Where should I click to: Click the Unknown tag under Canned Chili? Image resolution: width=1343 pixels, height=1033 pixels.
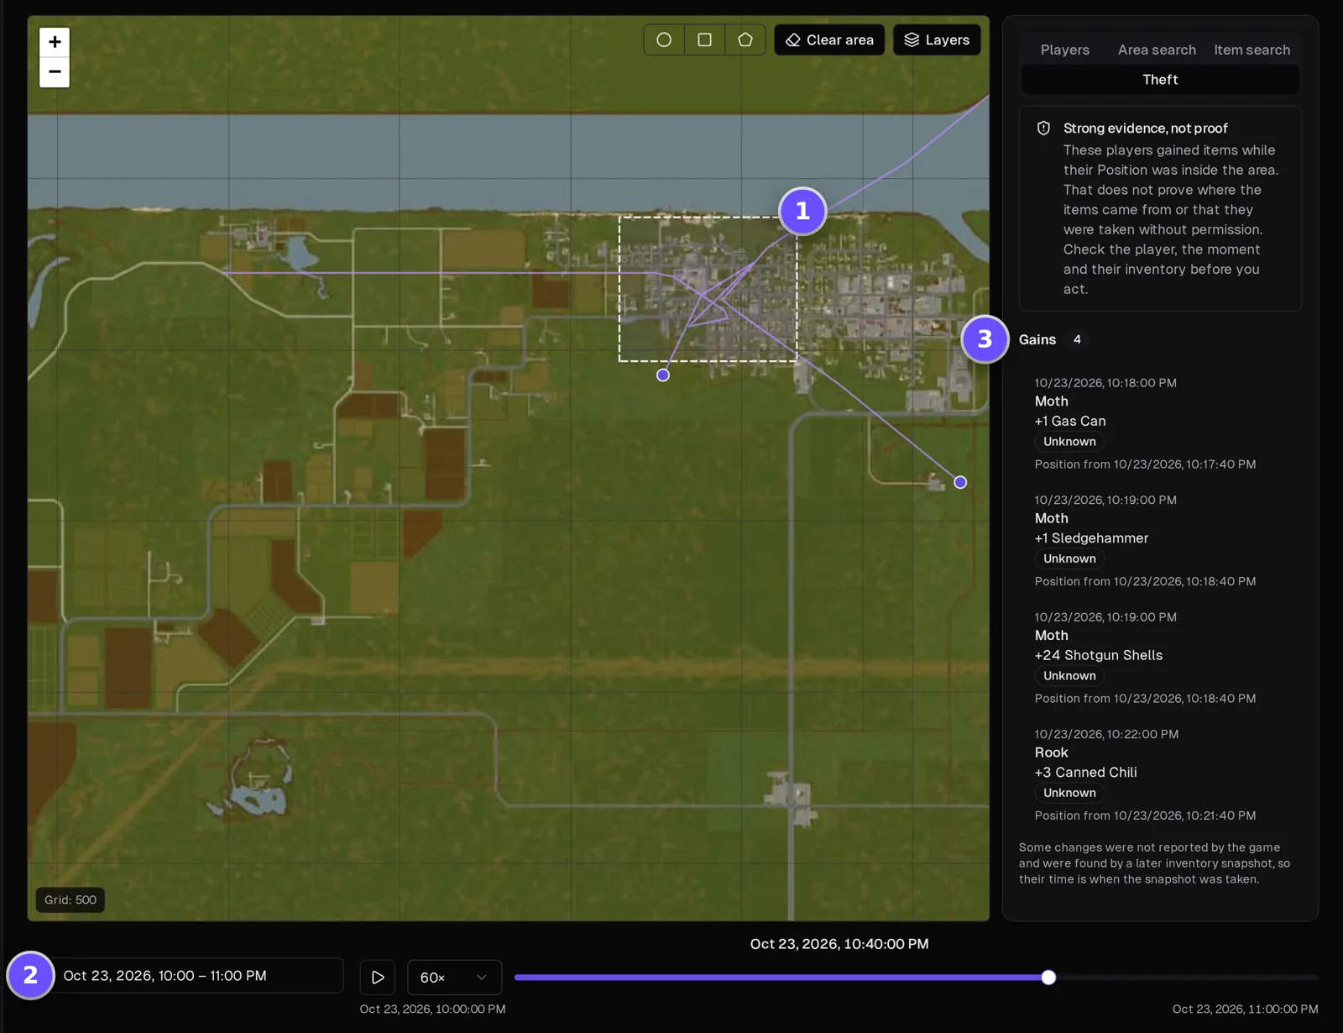point(1069,793)
